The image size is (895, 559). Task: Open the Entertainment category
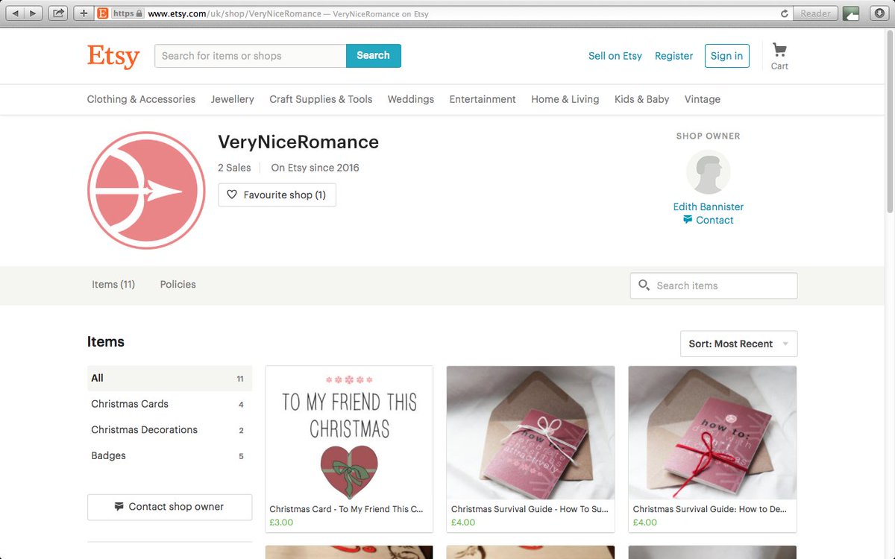[483, 99]
